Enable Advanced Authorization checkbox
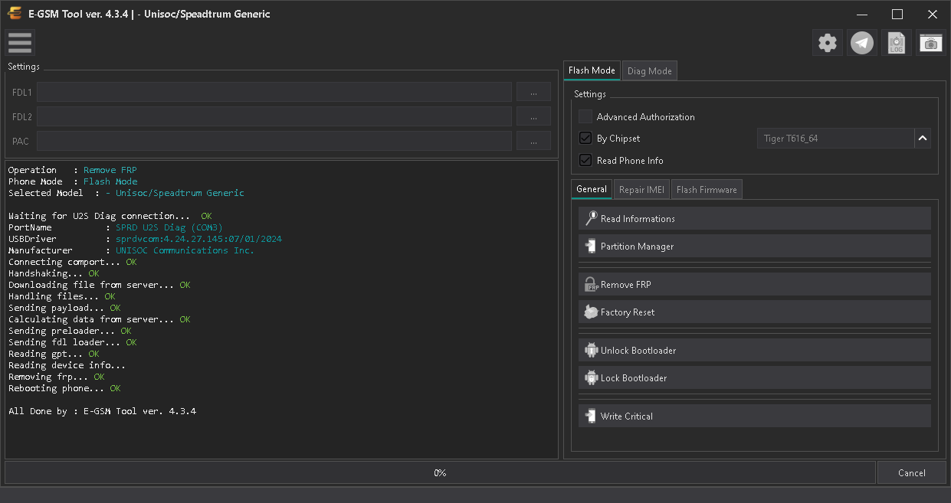 (x=585, y=116)
